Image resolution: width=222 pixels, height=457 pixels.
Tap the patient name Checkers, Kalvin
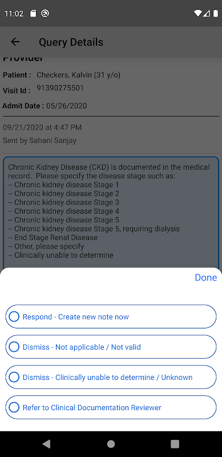click(78, 75)
